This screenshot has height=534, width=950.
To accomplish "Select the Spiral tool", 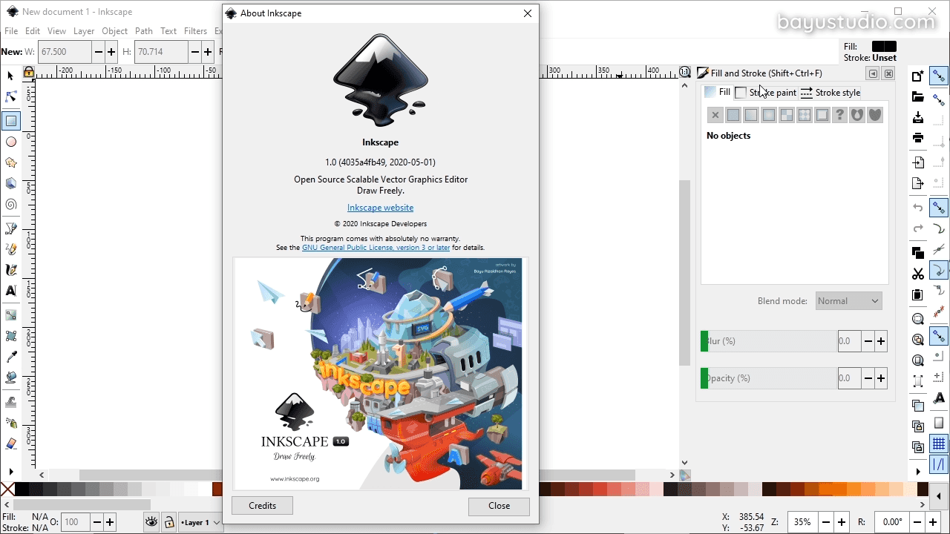I will click(10, 205).
